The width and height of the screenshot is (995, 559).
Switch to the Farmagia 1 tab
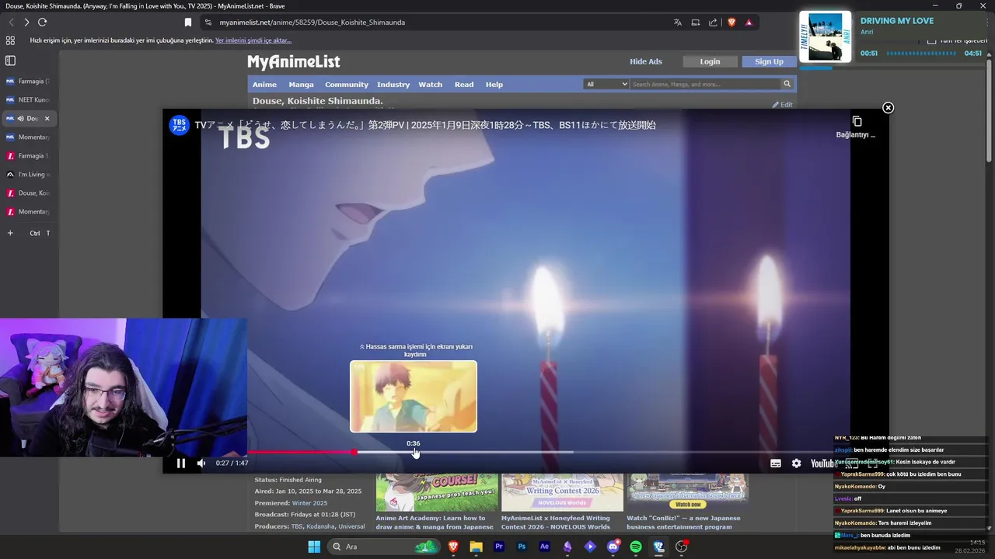[28, 155]
